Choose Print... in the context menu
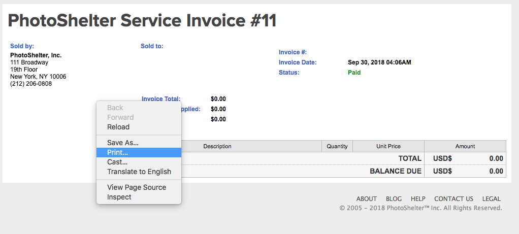519x234 pixels. [x=139, y=152]
